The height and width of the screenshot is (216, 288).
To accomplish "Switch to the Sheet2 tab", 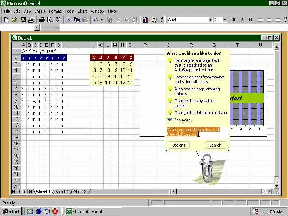I will 62,192.
